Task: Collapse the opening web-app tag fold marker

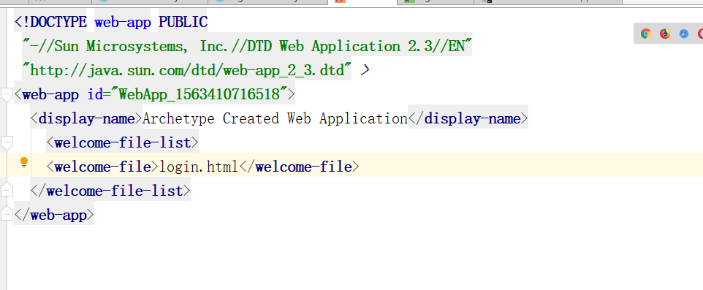Action: tap(7, 94)
